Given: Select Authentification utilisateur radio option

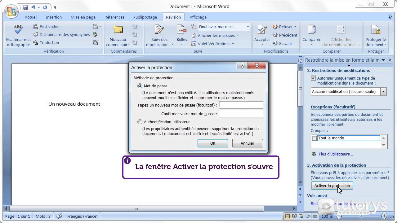Looking at the screenshot, I should pyautogui.click(x=140, y=122).
